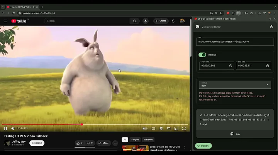This screenshot has width=278, height=155.
Task: Open more actions ellipsis under video
Action: coord(115,143)
